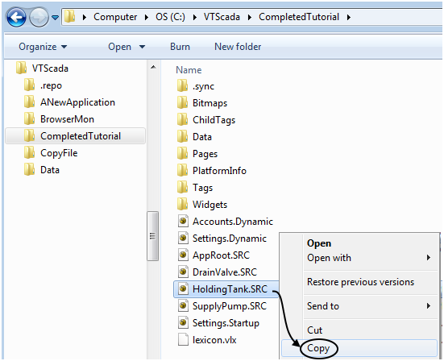Click the DrainValve.SRC file icon

pyautogui.click(x=183, y=272)
